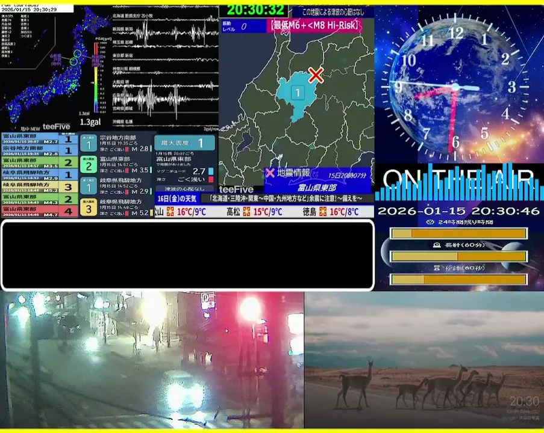Open the guanaco herd video feed

424,360
